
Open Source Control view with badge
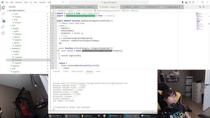click(x=3, y=20)
